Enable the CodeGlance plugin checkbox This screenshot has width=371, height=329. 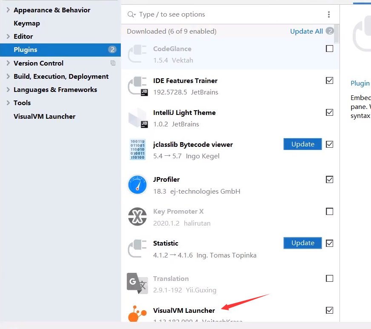point(329,49)
